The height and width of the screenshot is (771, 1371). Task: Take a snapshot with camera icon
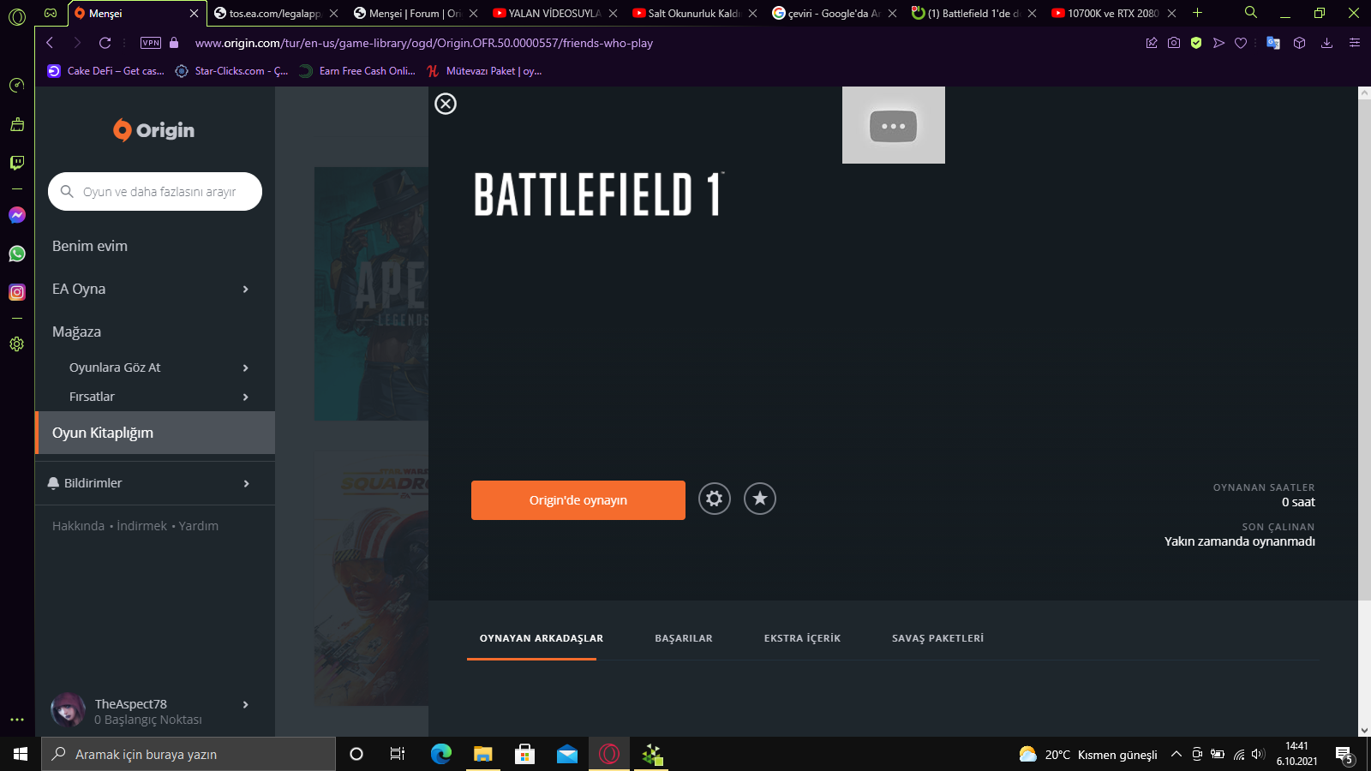(1174, 43)
